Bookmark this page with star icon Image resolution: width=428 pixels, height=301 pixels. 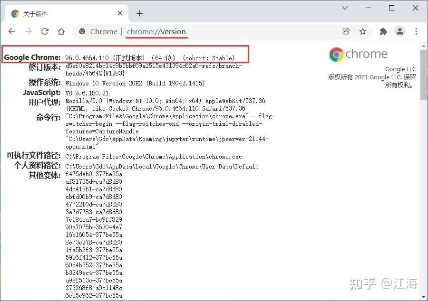click(363, 31)
